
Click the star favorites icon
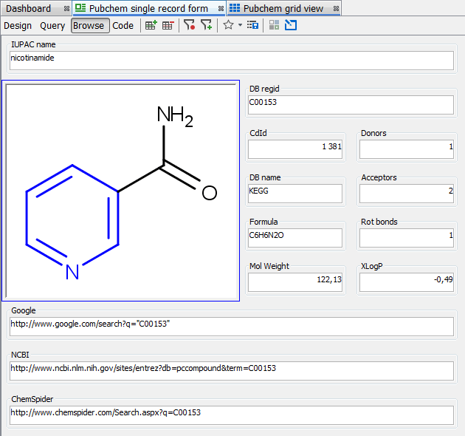[x=228, y=25]
